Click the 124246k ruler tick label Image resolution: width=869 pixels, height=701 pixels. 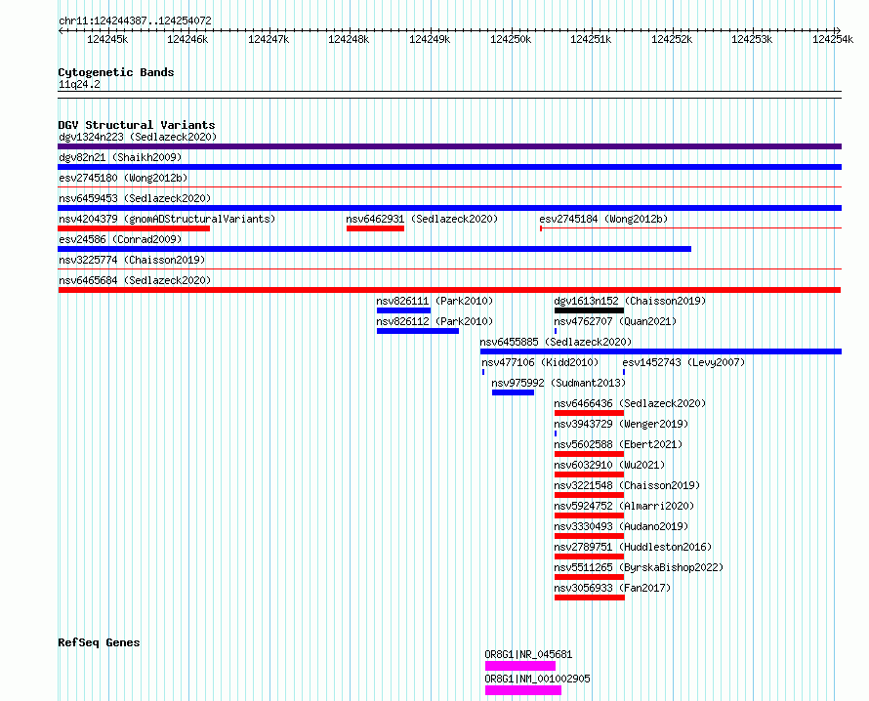coord(187,39)
